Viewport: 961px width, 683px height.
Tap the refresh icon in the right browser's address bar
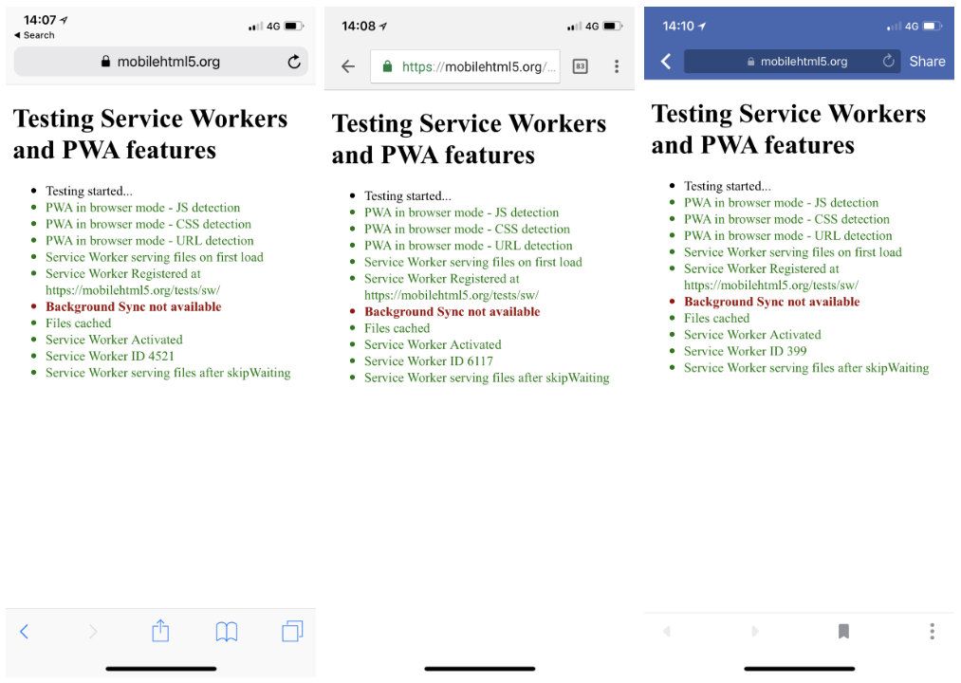[888, 61]
